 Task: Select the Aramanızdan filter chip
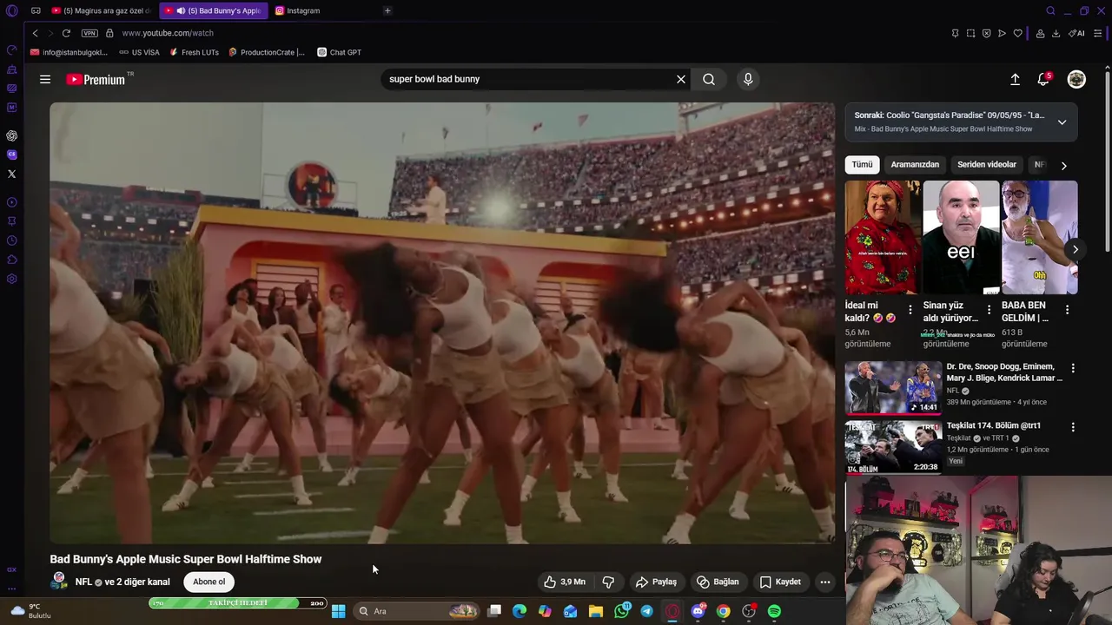click(915, 165)
